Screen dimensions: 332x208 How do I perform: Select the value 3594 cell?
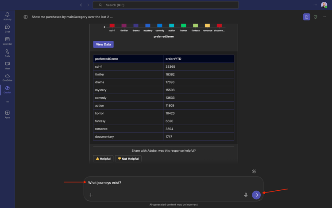[199, 129]
